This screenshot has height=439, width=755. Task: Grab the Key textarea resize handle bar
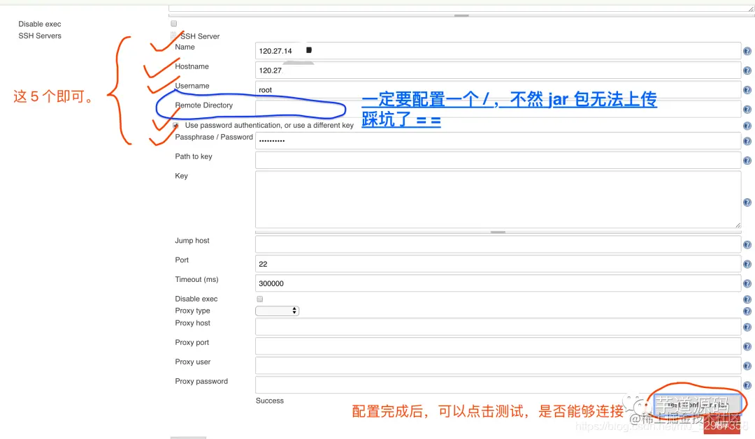point(498,232)
